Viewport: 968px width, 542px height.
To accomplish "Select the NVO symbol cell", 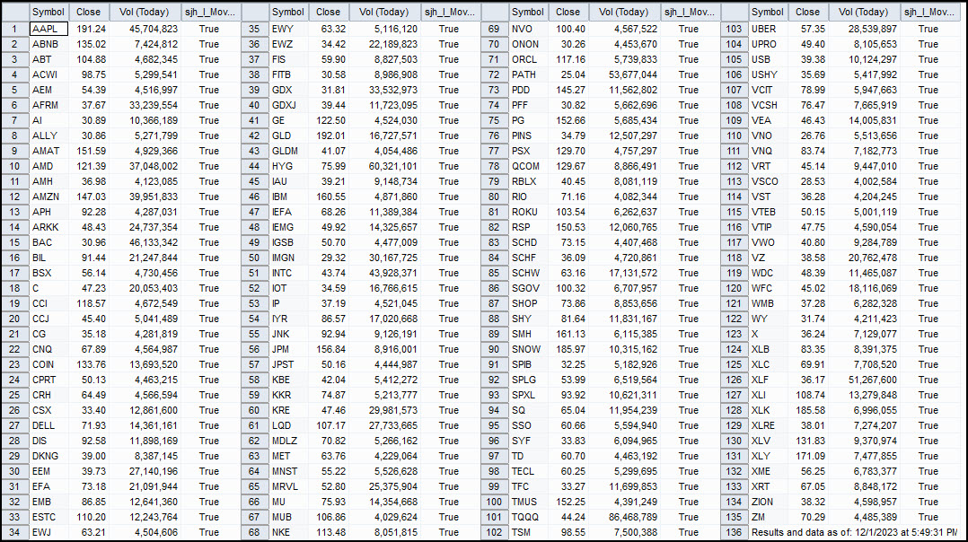I will click(x=527, y=29).
